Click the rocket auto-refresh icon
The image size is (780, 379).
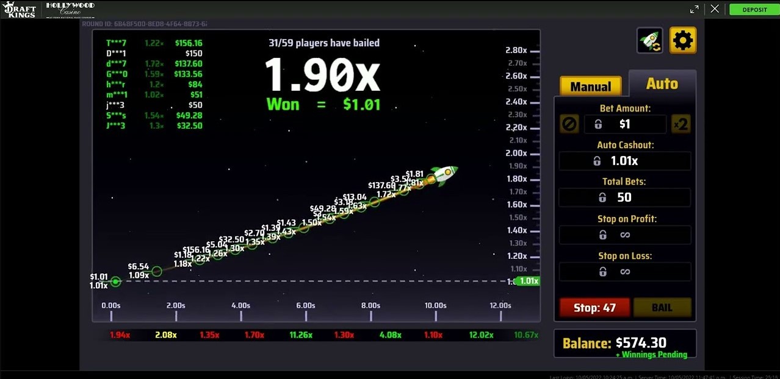(x=650, y=41)
